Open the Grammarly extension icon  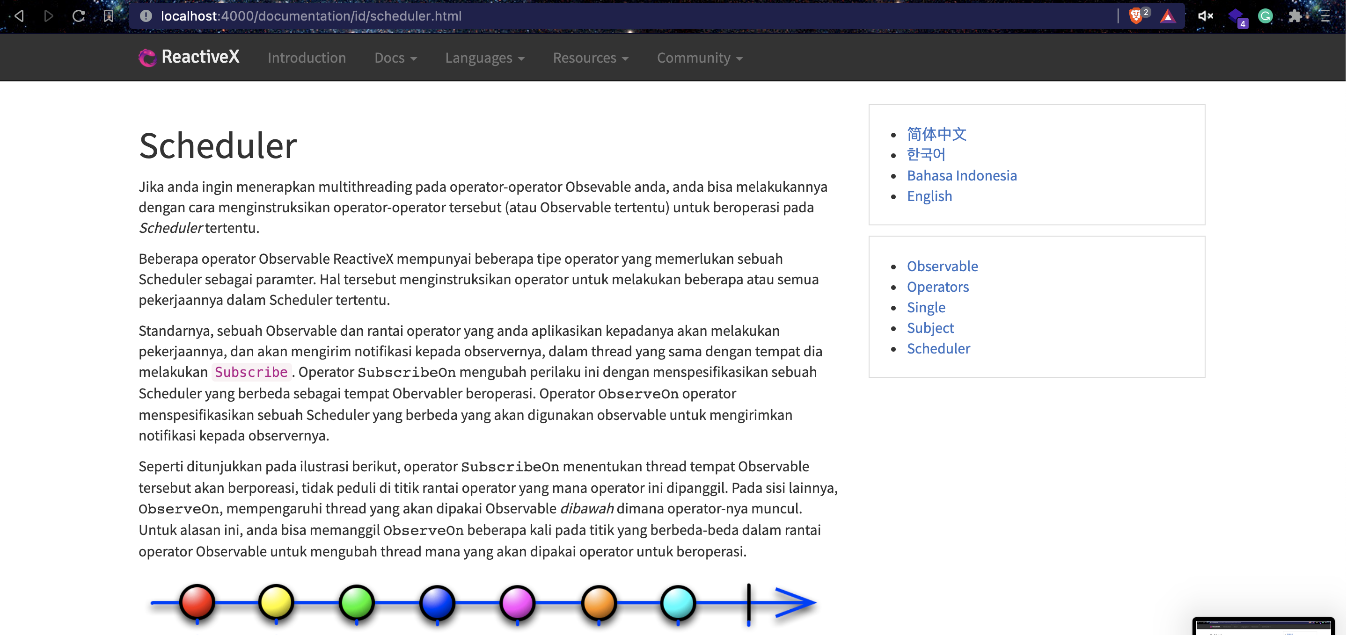[1265, 16]
